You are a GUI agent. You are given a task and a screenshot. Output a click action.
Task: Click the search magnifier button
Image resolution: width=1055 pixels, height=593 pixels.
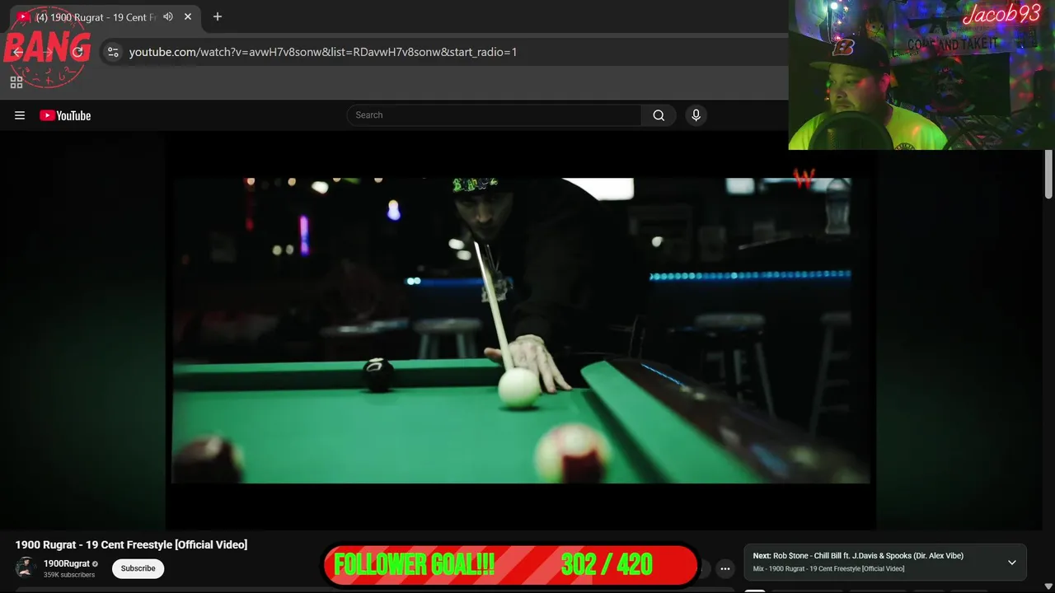[659, 115]
